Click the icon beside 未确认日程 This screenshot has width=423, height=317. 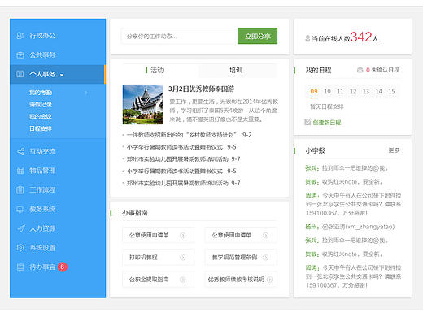click(360, 70)
